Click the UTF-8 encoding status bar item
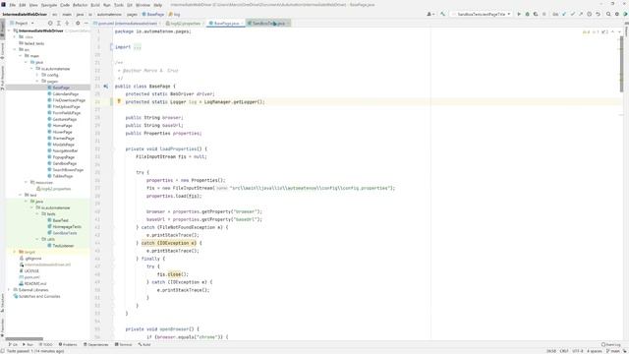This screenshot has width=629, height=354. pos(578,351)
